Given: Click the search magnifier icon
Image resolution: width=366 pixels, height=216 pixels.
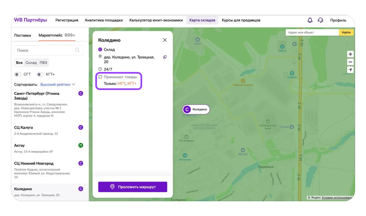Looking at the screenshot, I should pyautogui.click(x=77, y=50).
